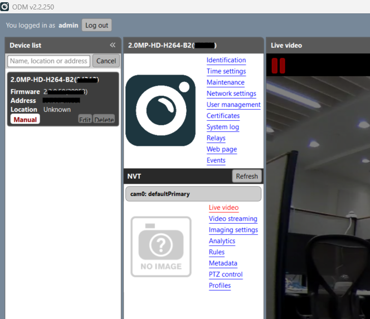Click the ODM app icon in title bar
Image resolution: width=370 pixels, height=319 pixels.
tap(4, 7)
